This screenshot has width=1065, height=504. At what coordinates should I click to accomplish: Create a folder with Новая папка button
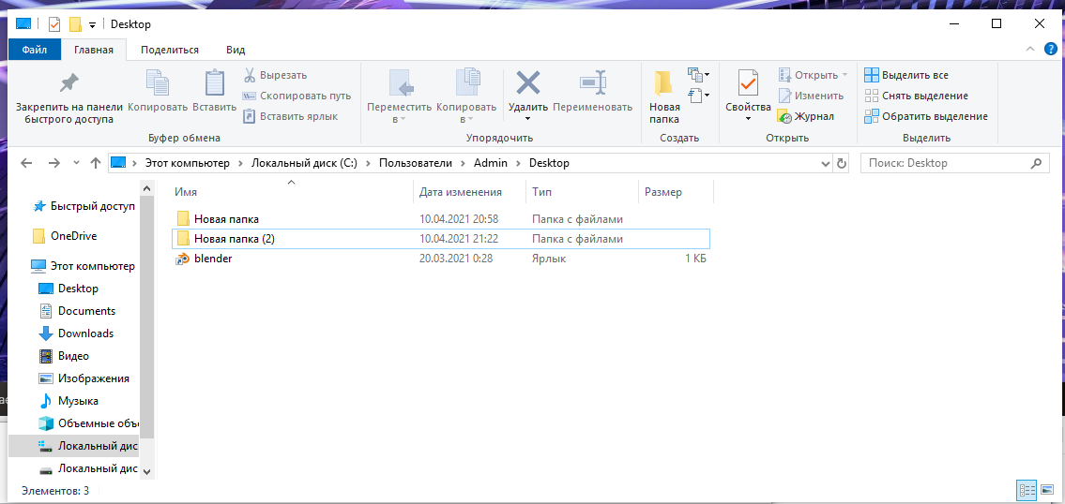point(664,96)
